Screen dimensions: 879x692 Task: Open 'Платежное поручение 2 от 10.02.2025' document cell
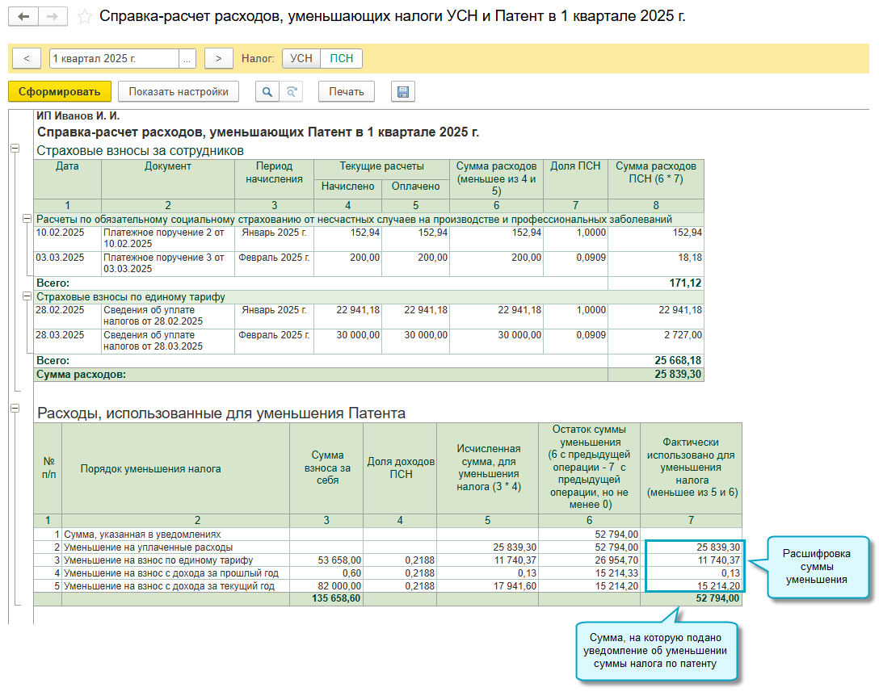166,237
